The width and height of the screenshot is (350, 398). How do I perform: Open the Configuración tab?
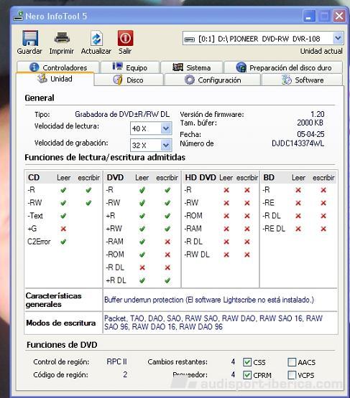point(213,80)
